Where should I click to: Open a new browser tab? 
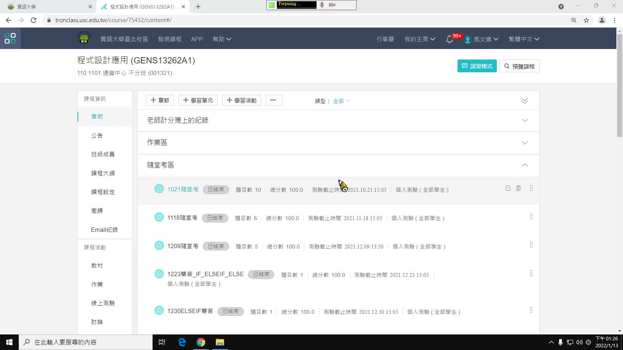(198, 7)
